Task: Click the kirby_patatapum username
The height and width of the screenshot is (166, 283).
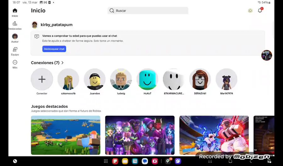Action: 57,25
